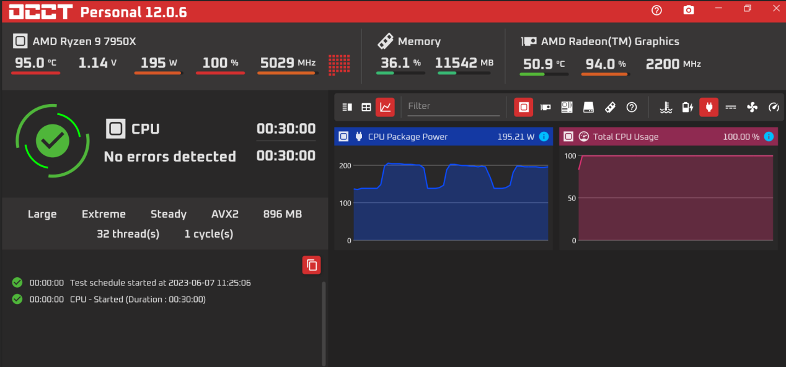Image resolution: width=786 pixels, height=367 pixels.
Task: Filter sensors by storage drive
Action: point(589,107)
